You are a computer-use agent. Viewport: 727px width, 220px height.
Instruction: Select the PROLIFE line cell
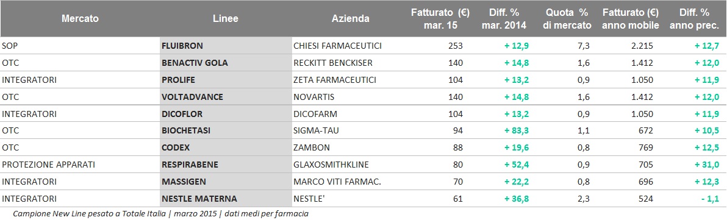point(225,80)
